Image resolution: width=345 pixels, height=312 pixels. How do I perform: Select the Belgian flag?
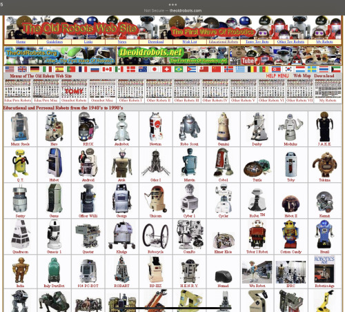(x=252, y=69)
